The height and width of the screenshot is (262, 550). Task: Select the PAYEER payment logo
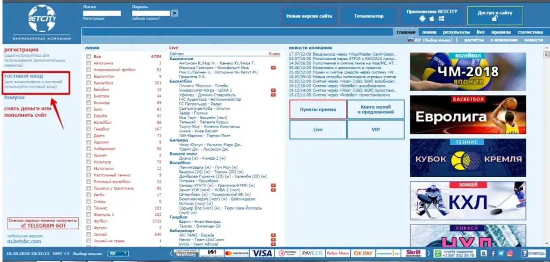click(x=312, y=253)
